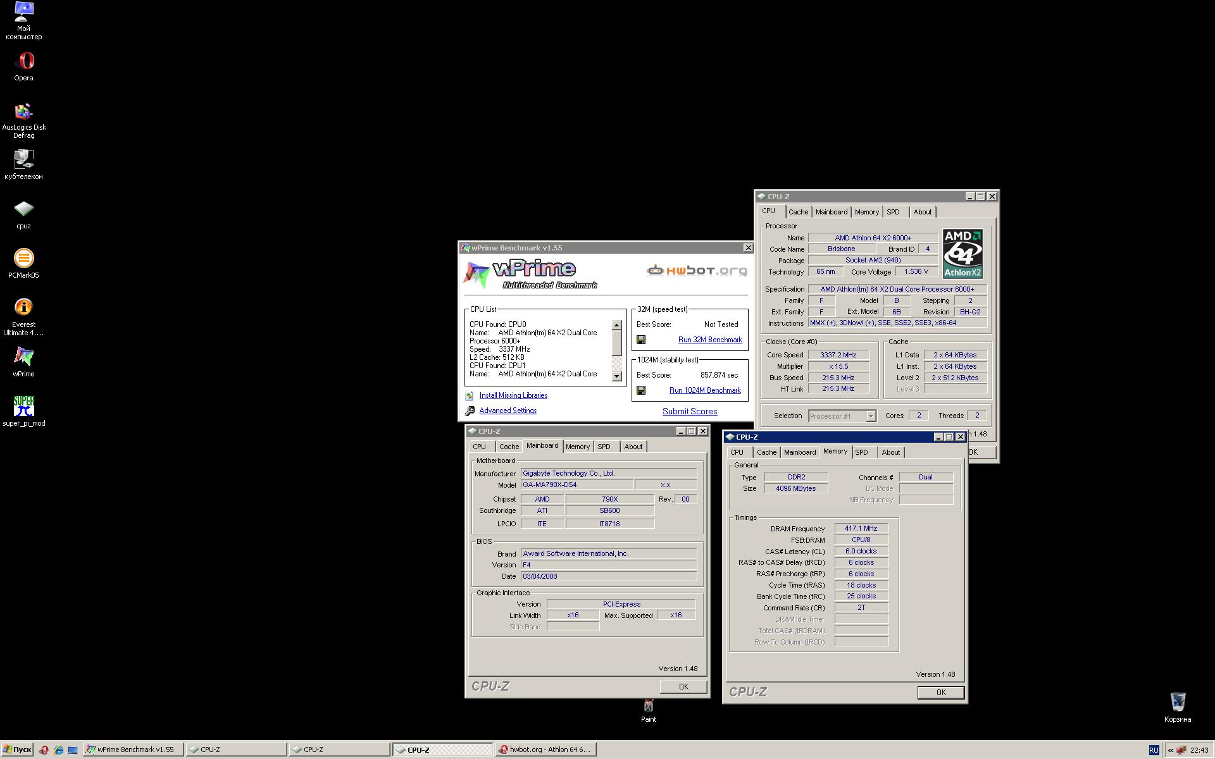1215x759 pixels.
Task: Select CPU tab in CPU-Z Mainboard window
Action: click(x=480, y=447)
